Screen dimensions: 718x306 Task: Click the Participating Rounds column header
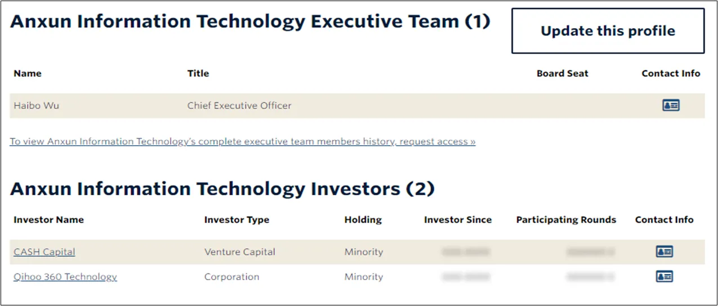[x=566, y=220]
